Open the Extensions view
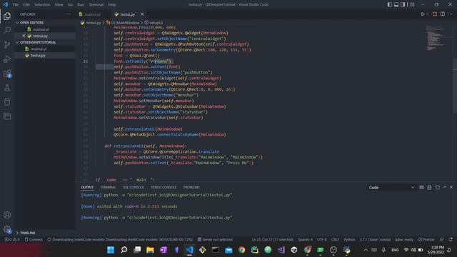Screen dimensions: 457x257 [x=7, y=74]
